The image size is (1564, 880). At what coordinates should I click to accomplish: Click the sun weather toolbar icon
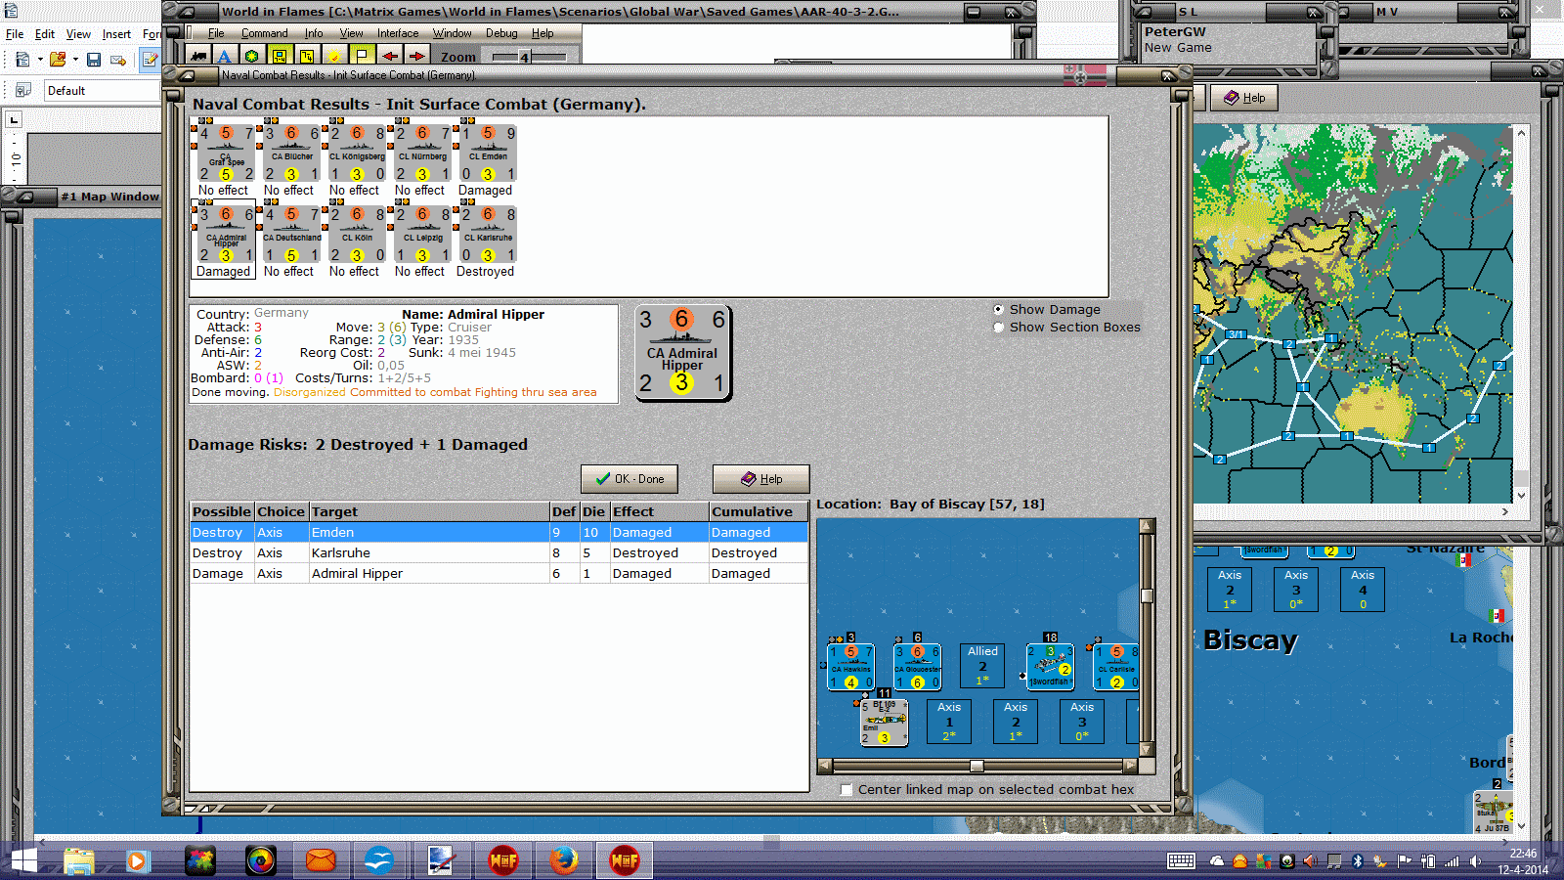(x=334, y=57)
